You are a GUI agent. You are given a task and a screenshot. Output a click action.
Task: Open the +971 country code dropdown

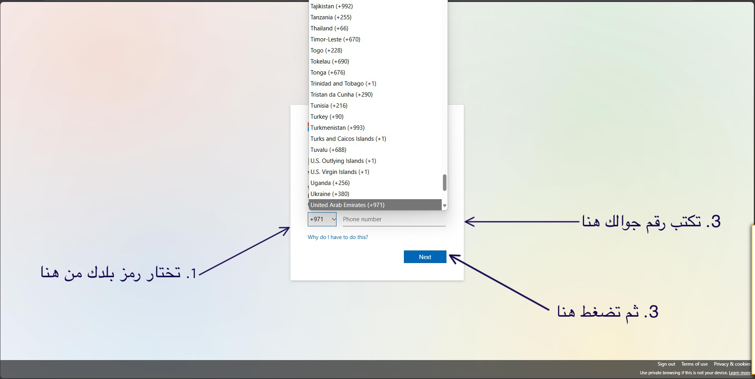pyautogui.click(x=322, y=219)
